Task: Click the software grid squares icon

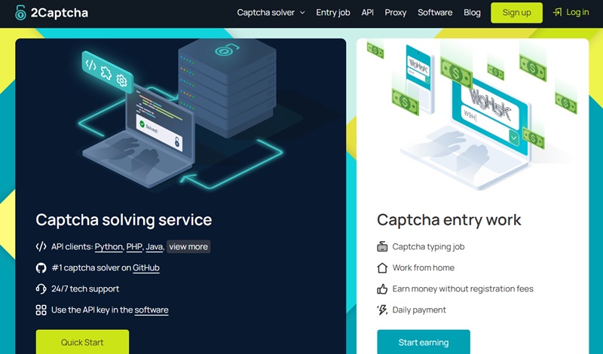Action: pos(41,310)
